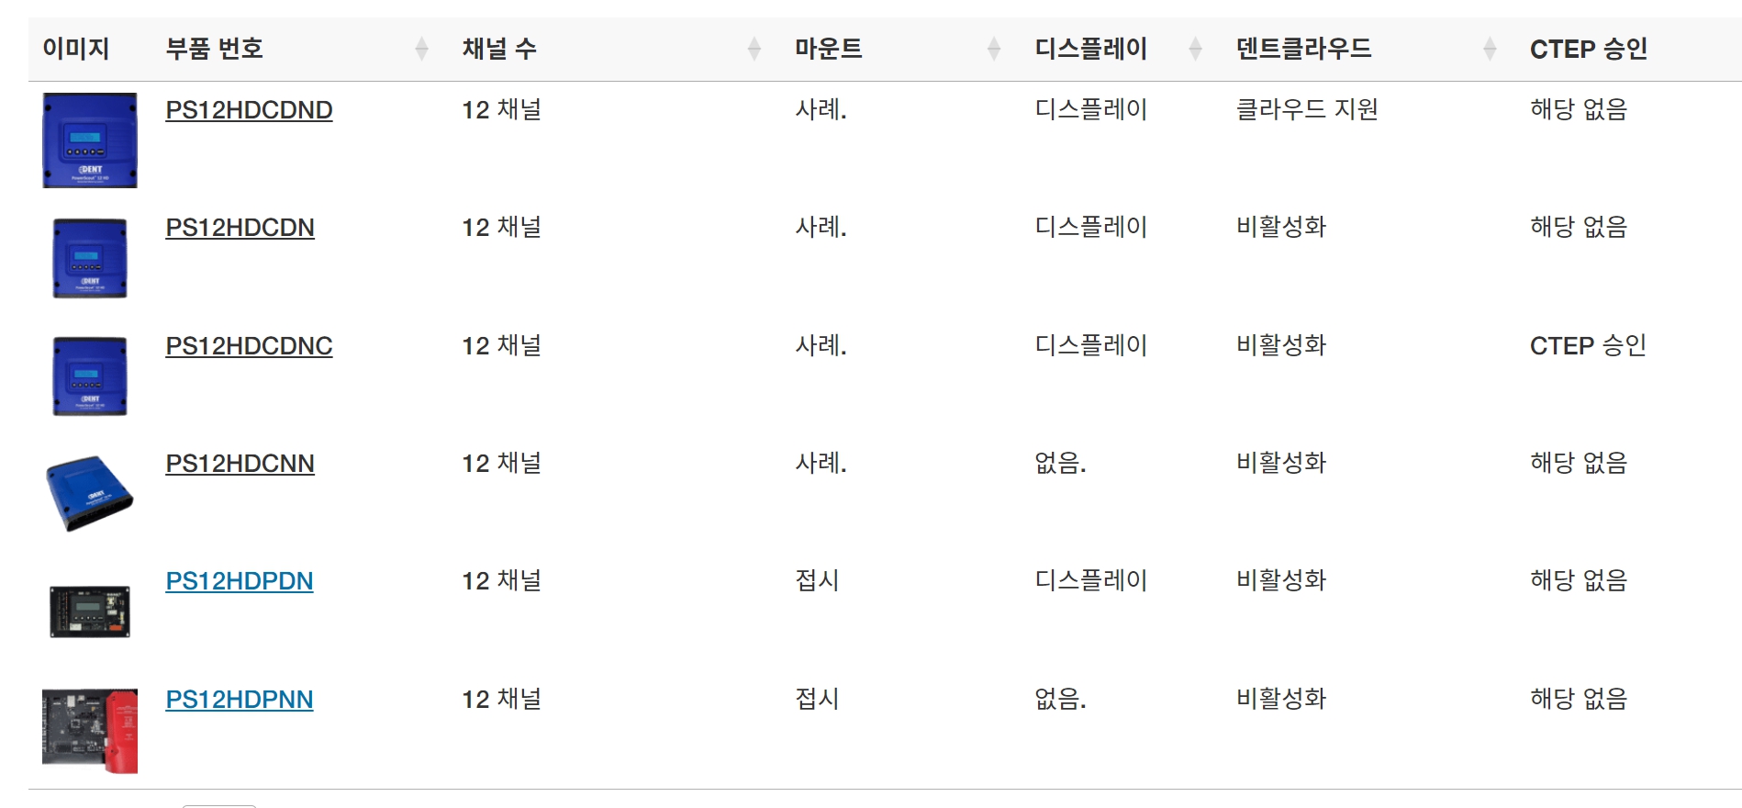1742x808 pixels.
Task: Click the PS12HDCDNC product thumbnail
Action: 90,376
